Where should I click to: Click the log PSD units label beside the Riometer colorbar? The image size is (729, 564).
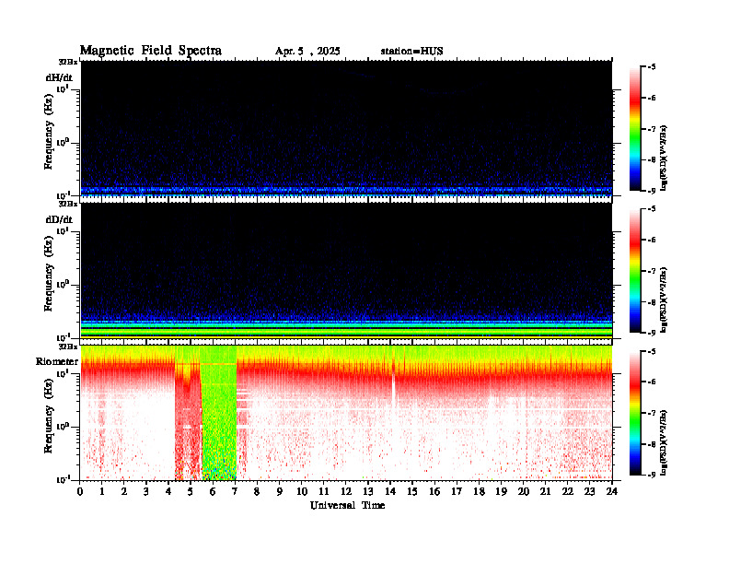664,441
